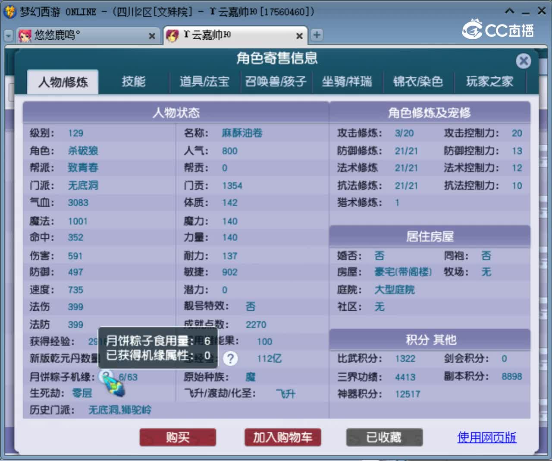Click the 气血 value 3083
The width and height of the screenshot is (552, 461).
click(78, 203)
